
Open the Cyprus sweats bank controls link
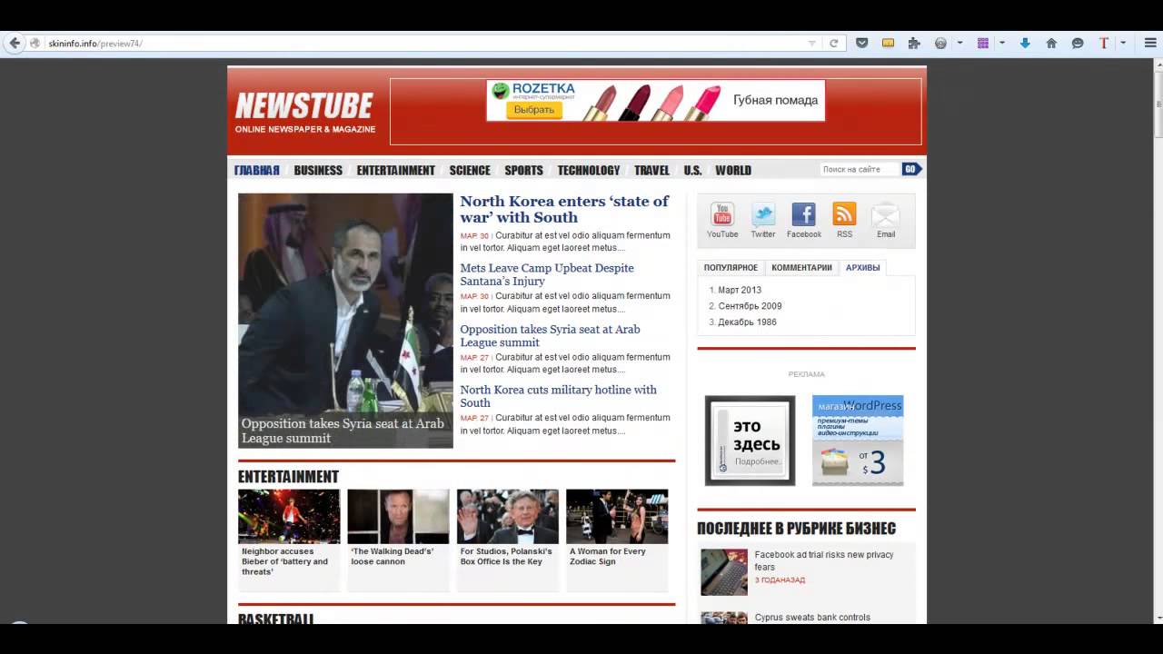pos(812,618)
